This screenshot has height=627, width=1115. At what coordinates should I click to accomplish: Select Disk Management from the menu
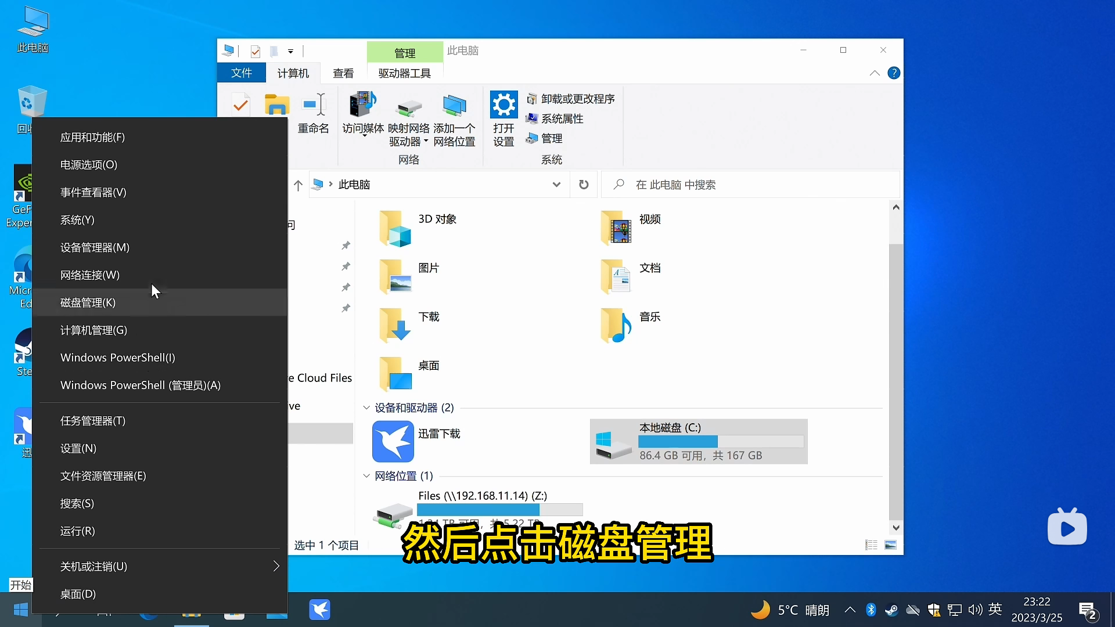(x=88, y=302)
